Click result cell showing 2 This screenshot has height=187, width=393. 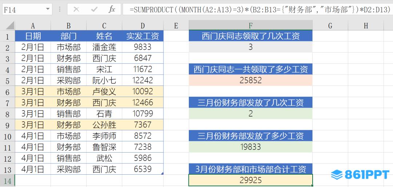point(251,113)
